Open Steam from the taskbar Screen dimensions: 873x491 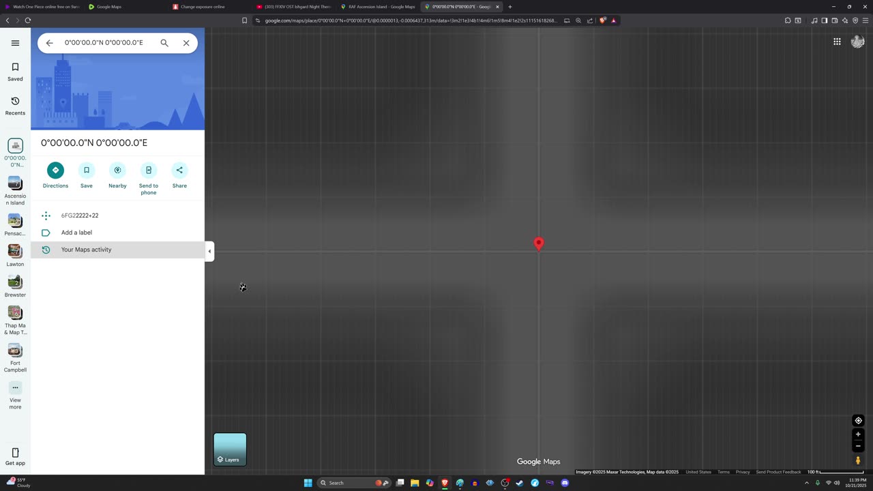tap(520, 483)
